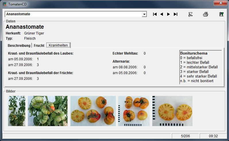Open the five halved tomatoes picture
Image resolution: width=229 pixels, height=141 pixels.
click(x=93, y=111)
